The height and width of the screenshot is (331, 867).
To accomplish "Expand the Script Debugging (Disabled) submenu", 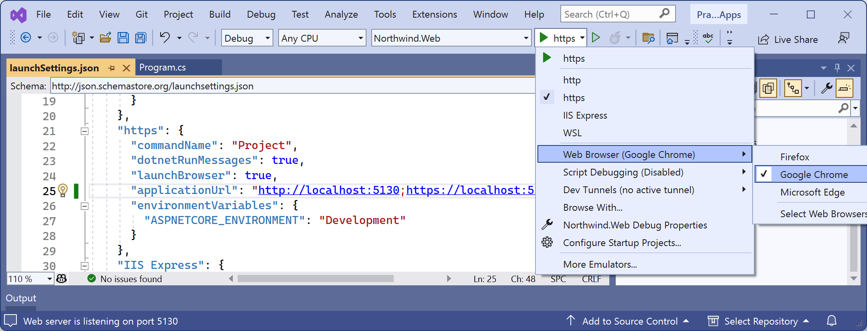I will click(x=645, y=172).
